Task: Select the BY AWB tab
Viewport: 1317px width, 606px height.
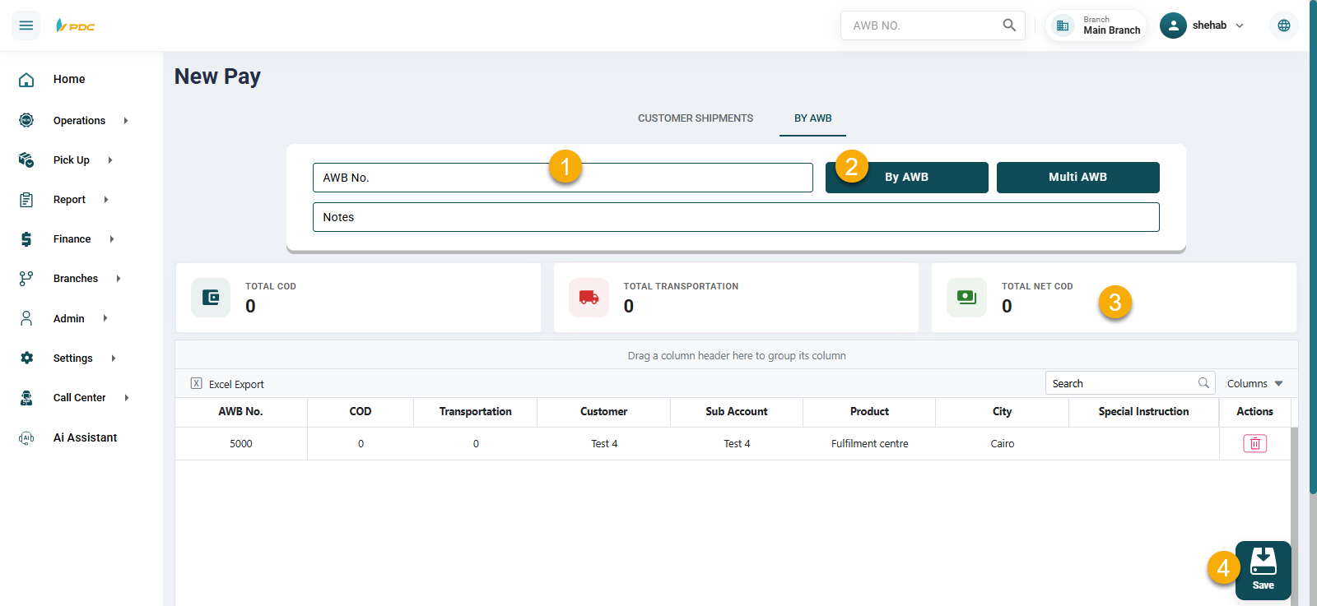Action: click(x=812, y=118)
